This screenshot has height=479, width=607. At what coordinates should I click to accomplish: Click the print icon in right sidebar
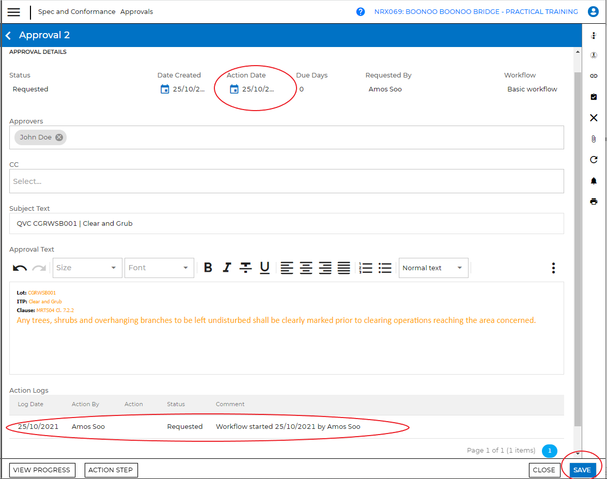tap(594, 202)
